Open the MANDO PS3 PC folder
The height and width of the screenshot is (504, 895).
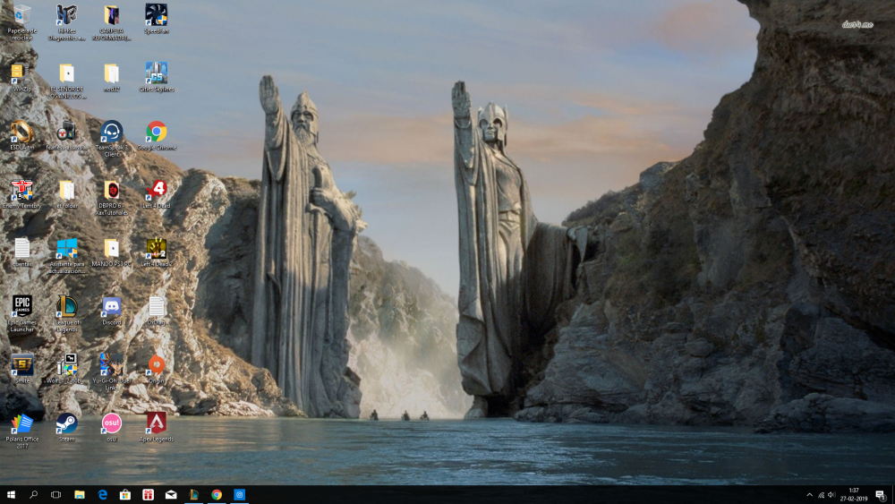coord(112,252)
